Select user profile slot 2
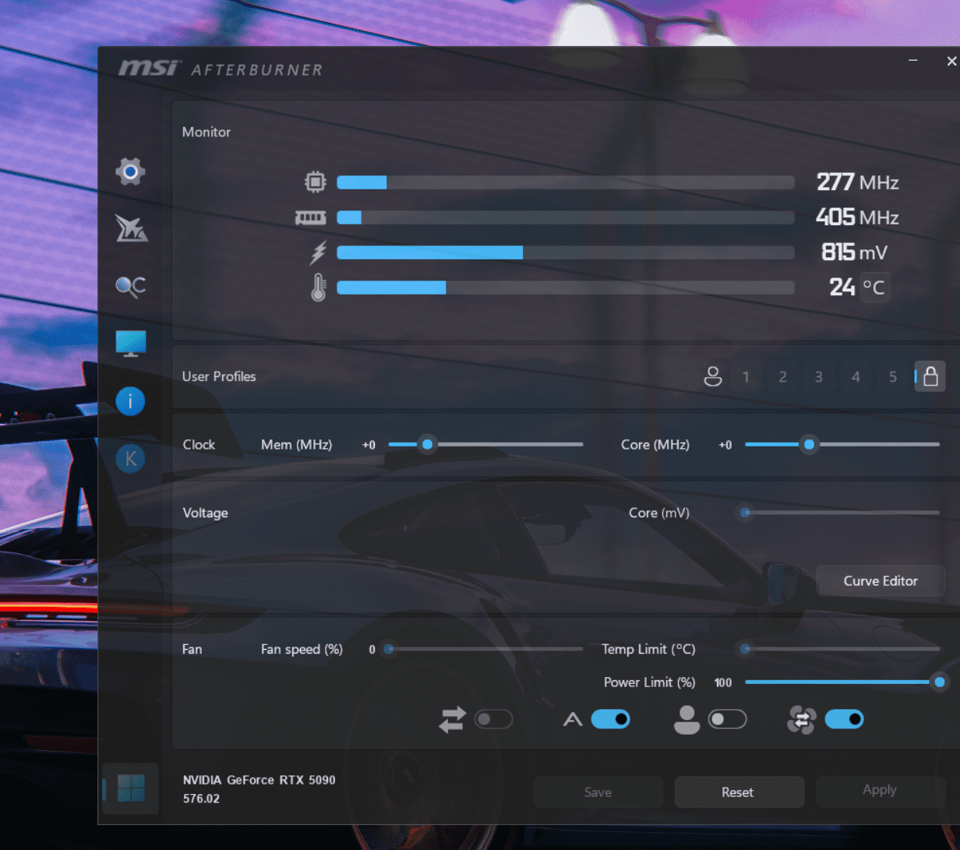This screenshot has height=850, width=960. point(782,377)
